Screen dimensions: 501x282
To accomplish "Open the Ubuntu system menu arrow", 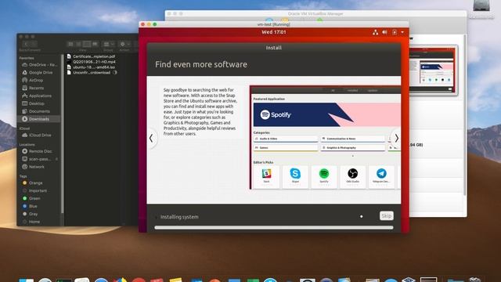I will coord(402,32).
